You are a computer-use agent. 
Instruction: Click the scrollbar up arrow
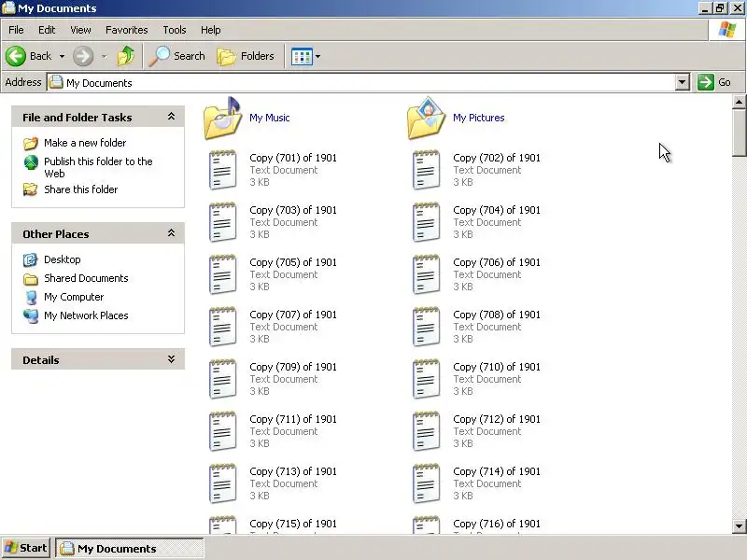tap(739, 102)
